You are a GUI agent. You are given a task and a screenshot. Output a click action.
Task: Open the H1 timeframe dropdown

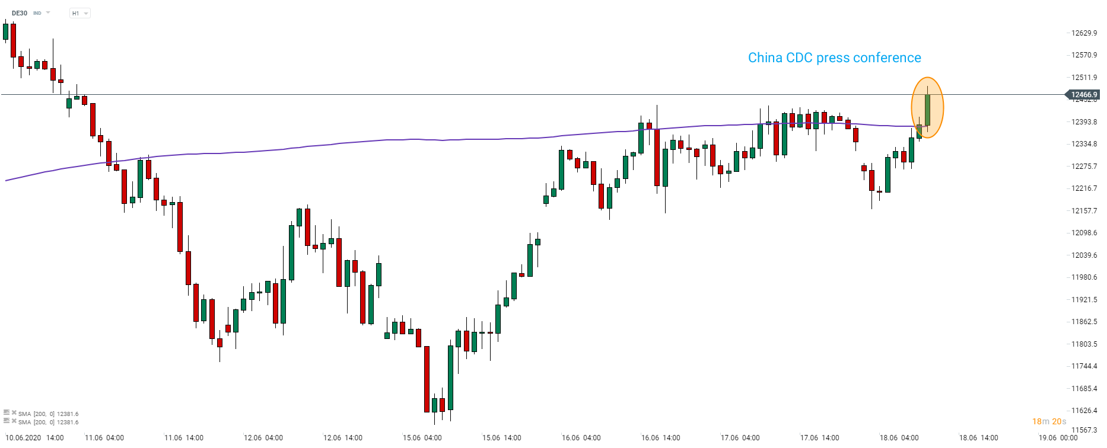[80, 13]
